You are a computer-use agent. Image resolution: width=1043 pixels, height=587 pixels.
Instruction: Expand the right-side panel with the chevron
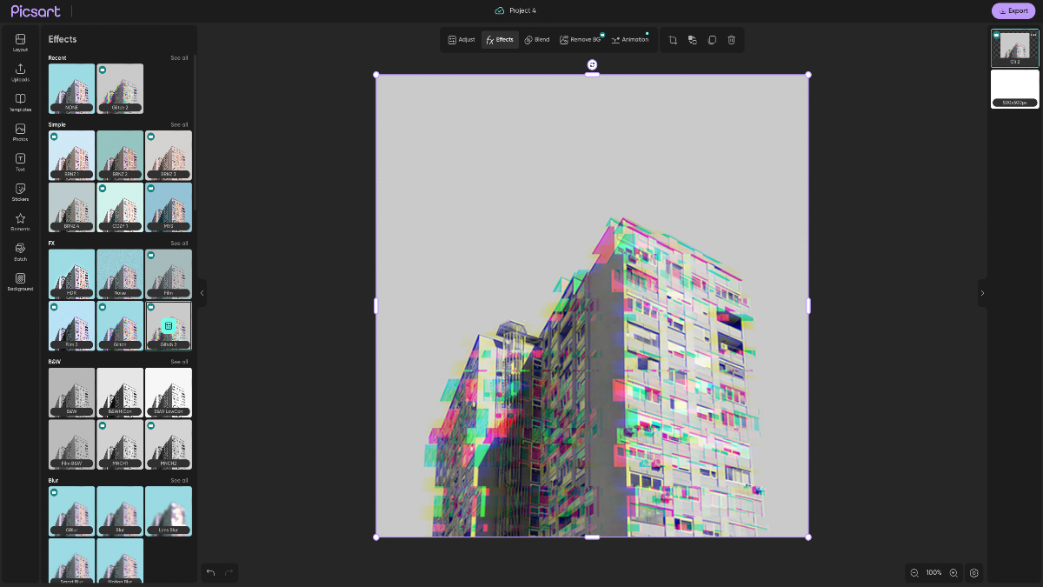pyautogui.click(x=983, y=293)
